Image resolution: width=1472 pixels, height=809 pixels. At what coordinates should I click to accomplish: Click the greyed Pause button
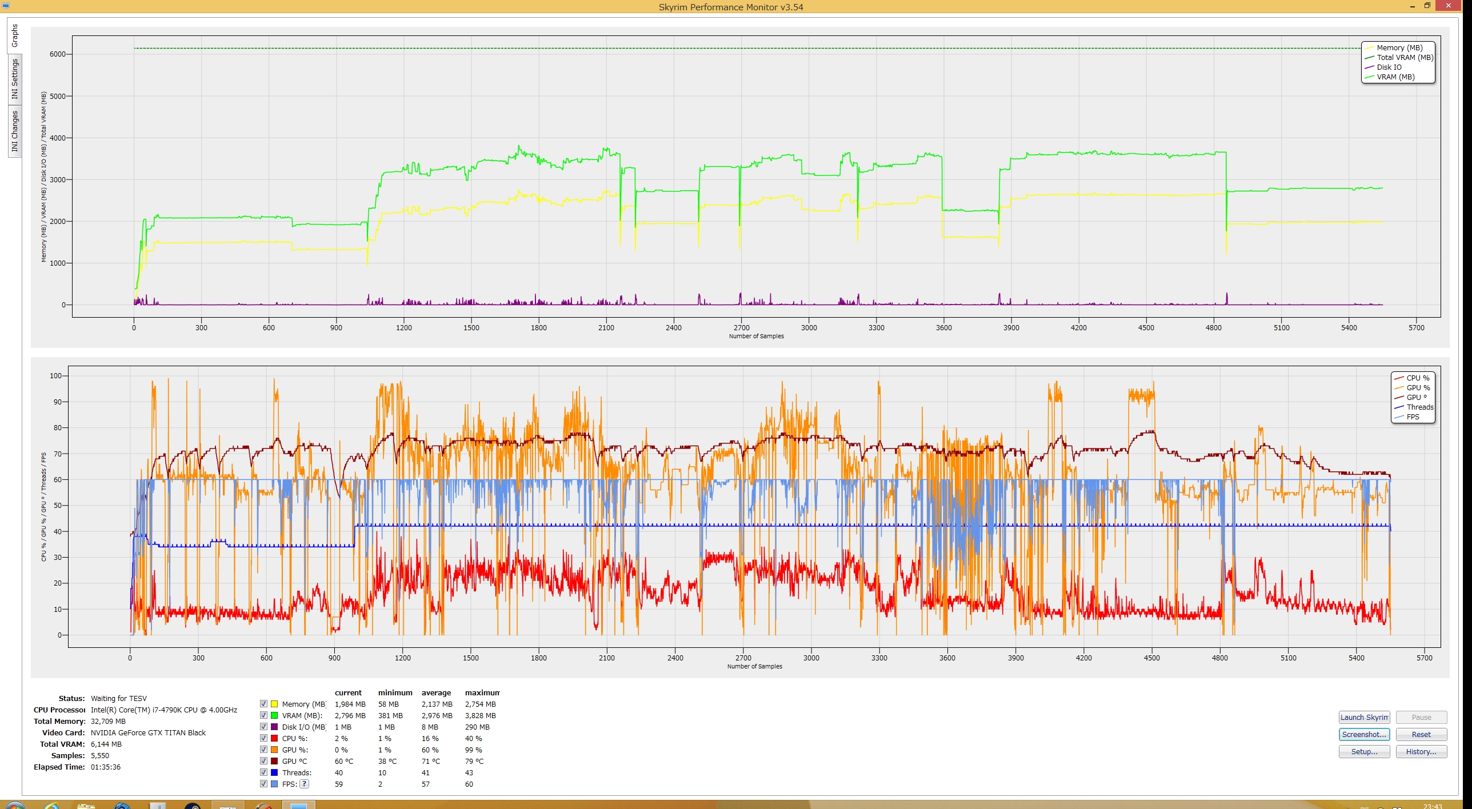(x=1421, y=718)
